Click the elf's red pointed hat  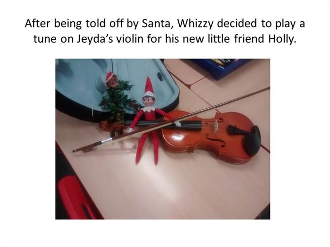point(149,87)
